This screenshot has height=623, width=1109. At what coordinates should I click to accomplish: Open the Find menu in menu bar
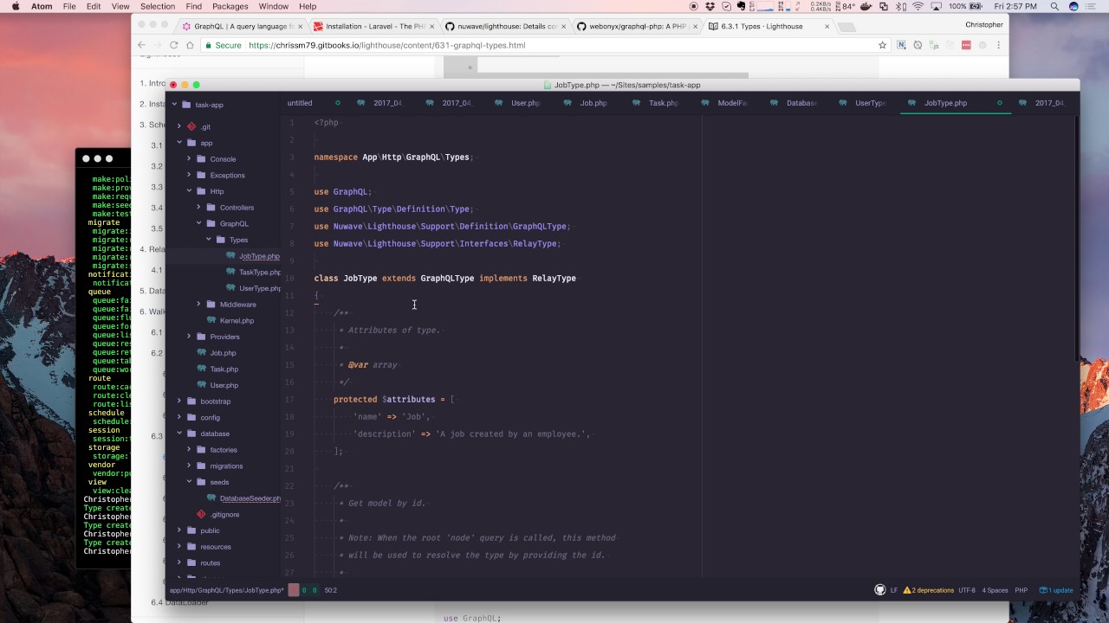[x=194, y=6]
